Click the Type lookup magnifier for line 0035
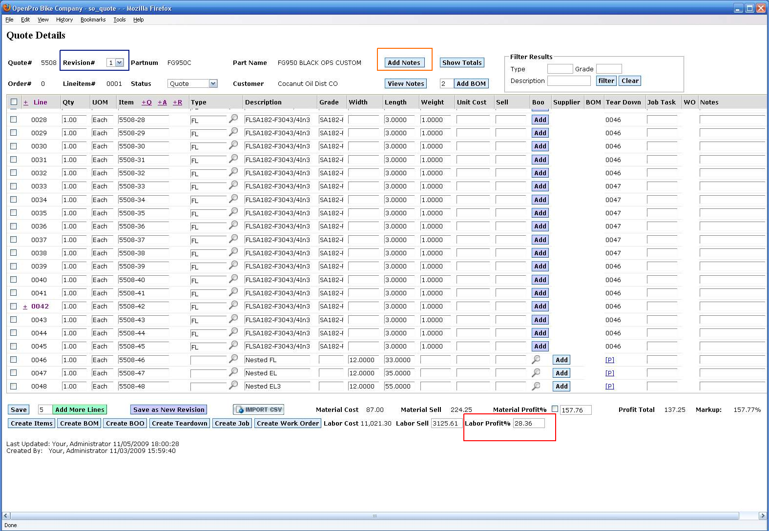 [x=233, y=212]
